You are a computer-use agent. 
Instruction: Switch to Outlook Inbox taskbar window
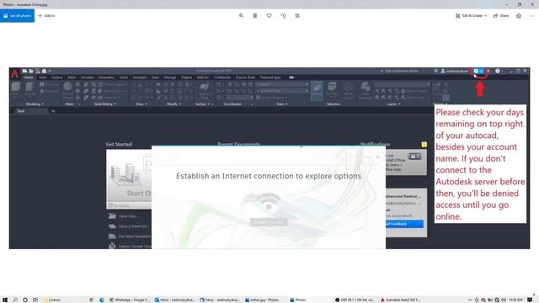coord(174,300)
